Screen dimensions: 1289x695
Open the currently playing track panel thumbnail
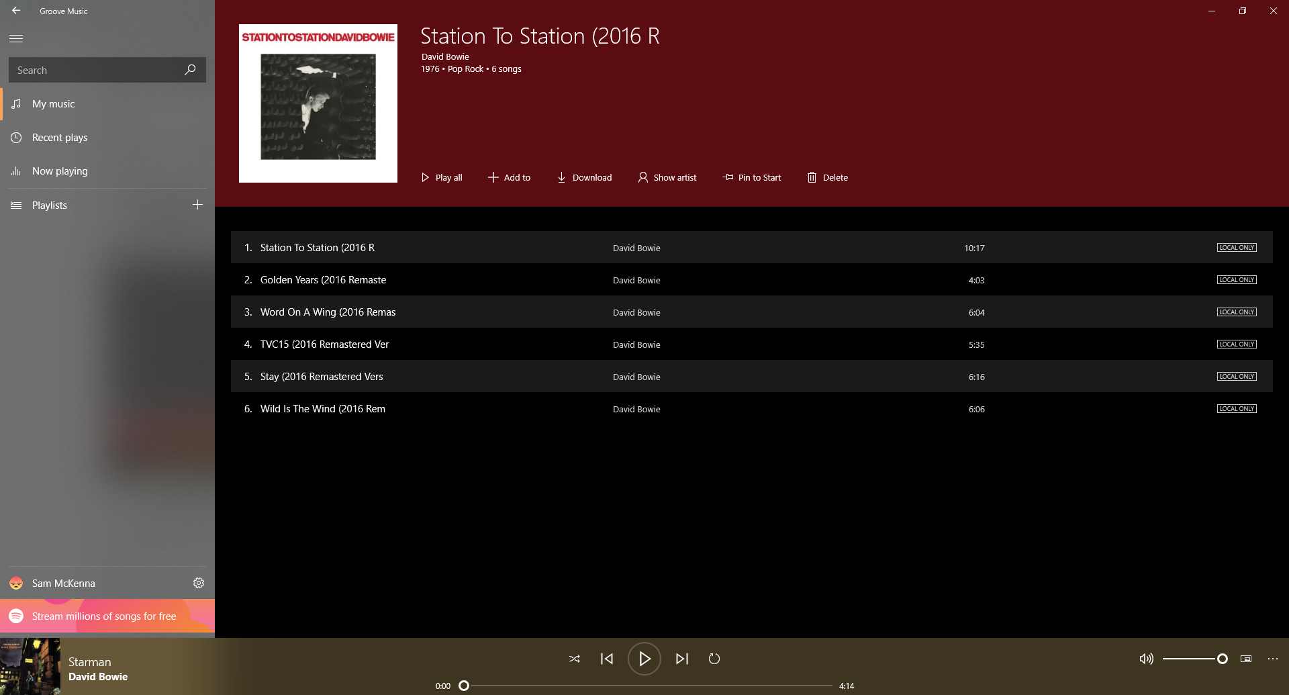tap(30, 666)
